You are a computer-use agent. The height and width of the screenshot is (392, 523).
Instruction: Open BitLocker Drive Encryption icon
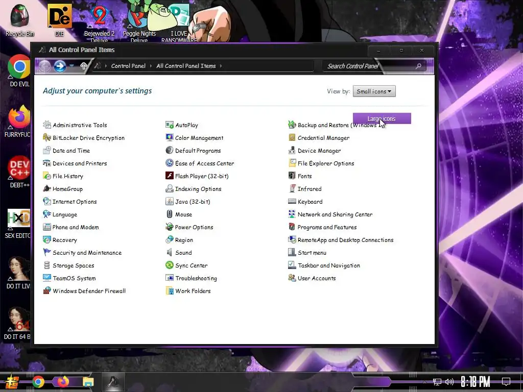[x=47, y=138]
